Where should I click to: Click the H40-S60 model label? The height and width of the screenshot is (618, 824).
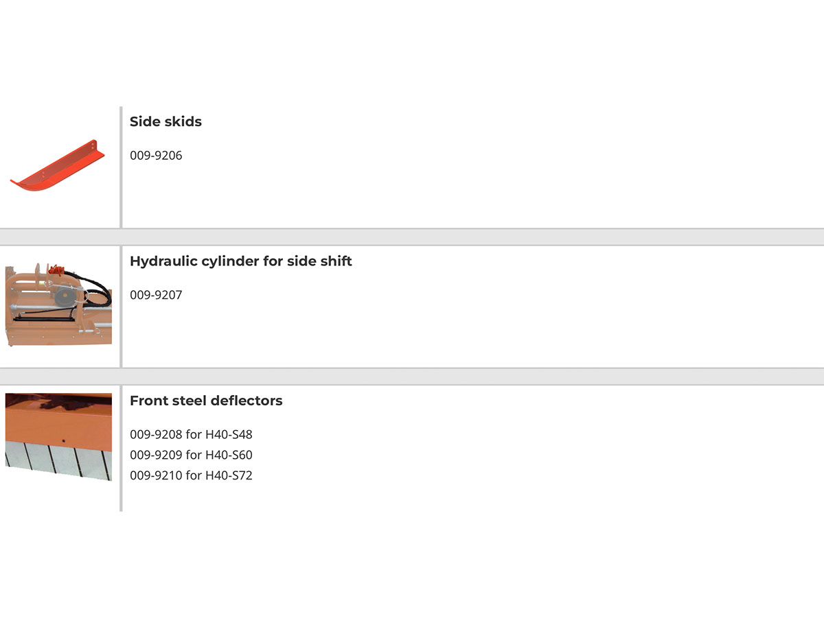click(229, 455)
